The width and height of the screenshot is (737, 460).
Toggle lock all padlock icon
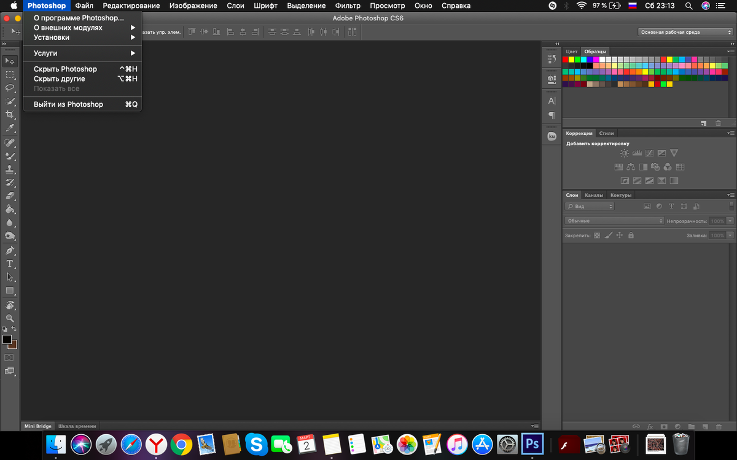click(631, 235)
